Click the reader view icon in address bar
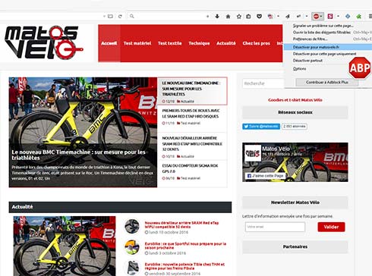The width and height of the screenshot is (372, 276). pos(110,17)
